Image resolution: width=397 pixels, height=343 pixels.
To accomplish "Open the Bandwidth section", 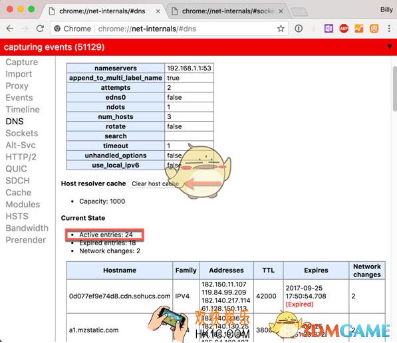I will coord(27,228).
